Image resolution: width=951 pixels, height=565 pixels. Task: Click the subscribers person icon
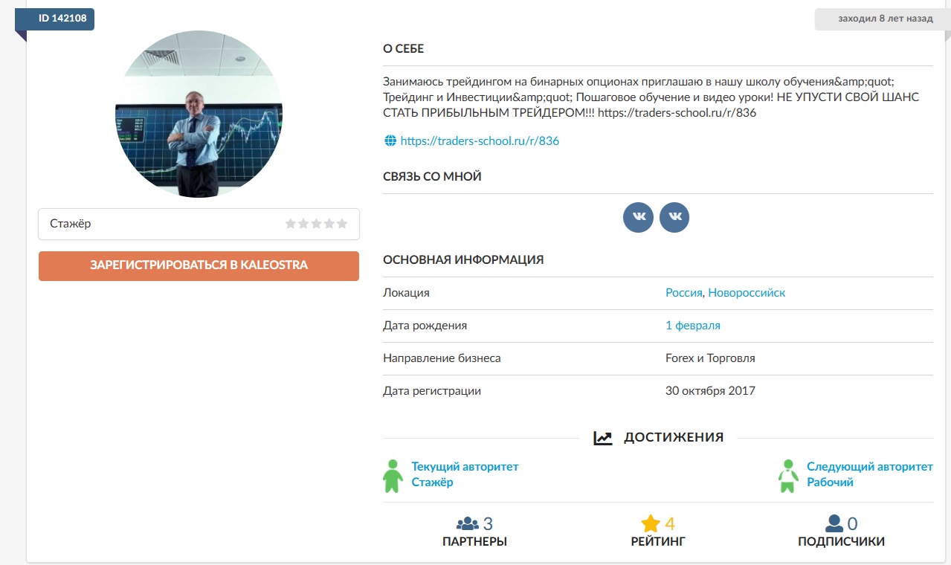pos(834,523)
